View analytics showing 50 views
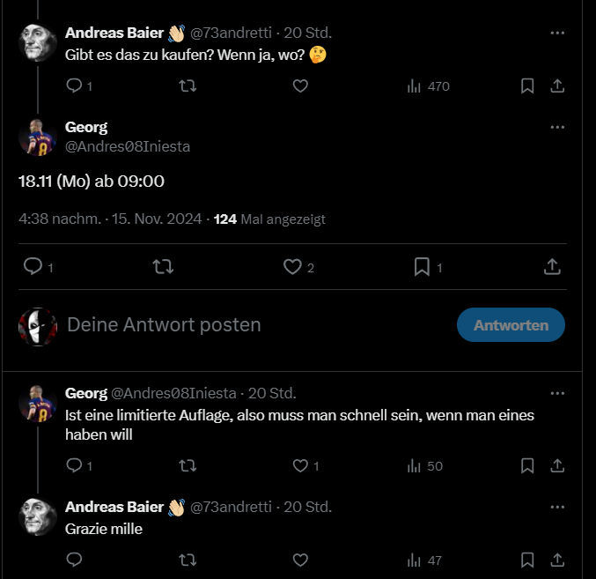Viewport: 596px width, 579px height. click(426, 465)
